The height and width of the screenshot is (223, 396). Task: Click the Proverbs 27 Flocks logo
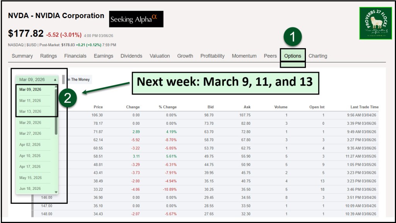tap(376, 23)
